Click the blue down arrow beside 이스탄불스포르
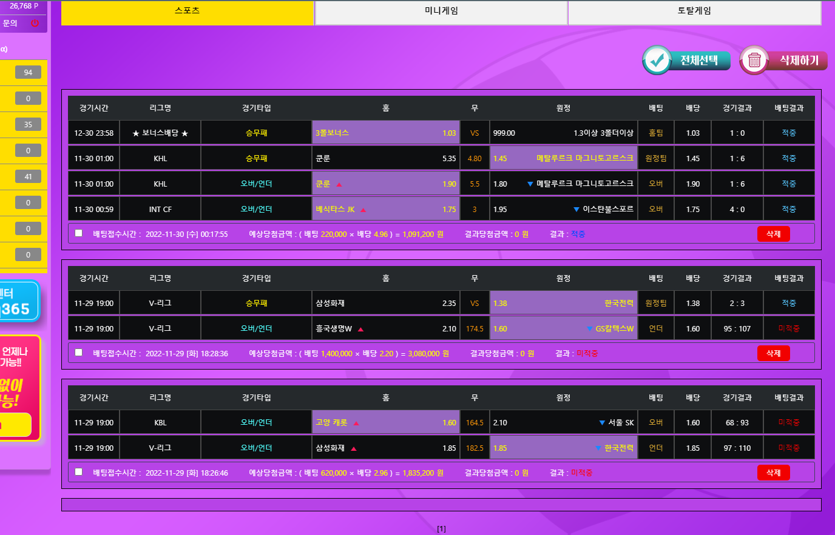Viewport: 835px width, 535px height. pyautogui.click(x=576, y=210)
